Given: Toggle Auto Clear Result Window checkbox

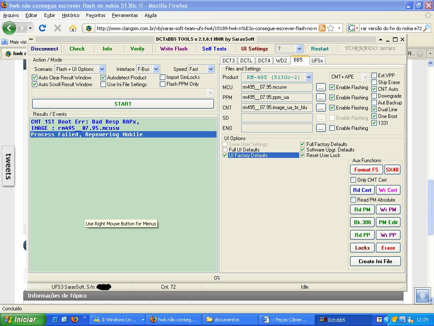Looking at the screenshot, I should [x=35, y=77].
